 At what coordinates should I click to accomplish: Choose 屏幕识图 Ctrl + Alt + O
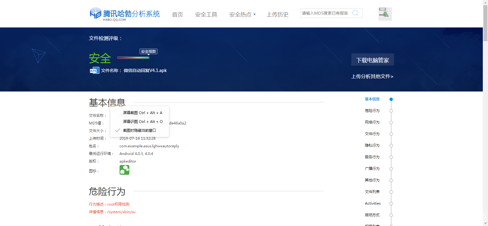[142, 122]
